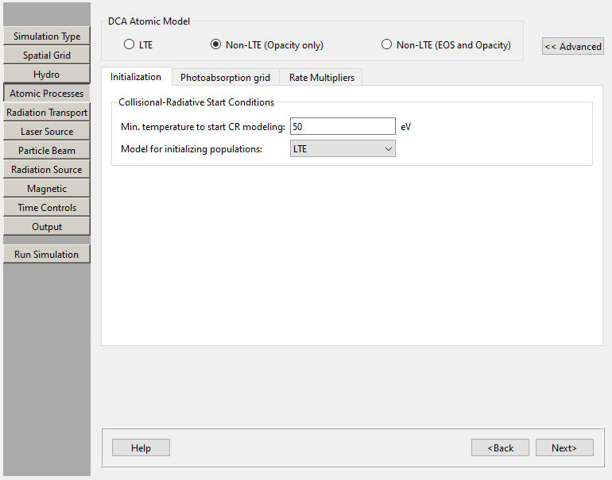Click the Run Simulation button
This screenshot has width=612, height=480.
coord(47,255)
